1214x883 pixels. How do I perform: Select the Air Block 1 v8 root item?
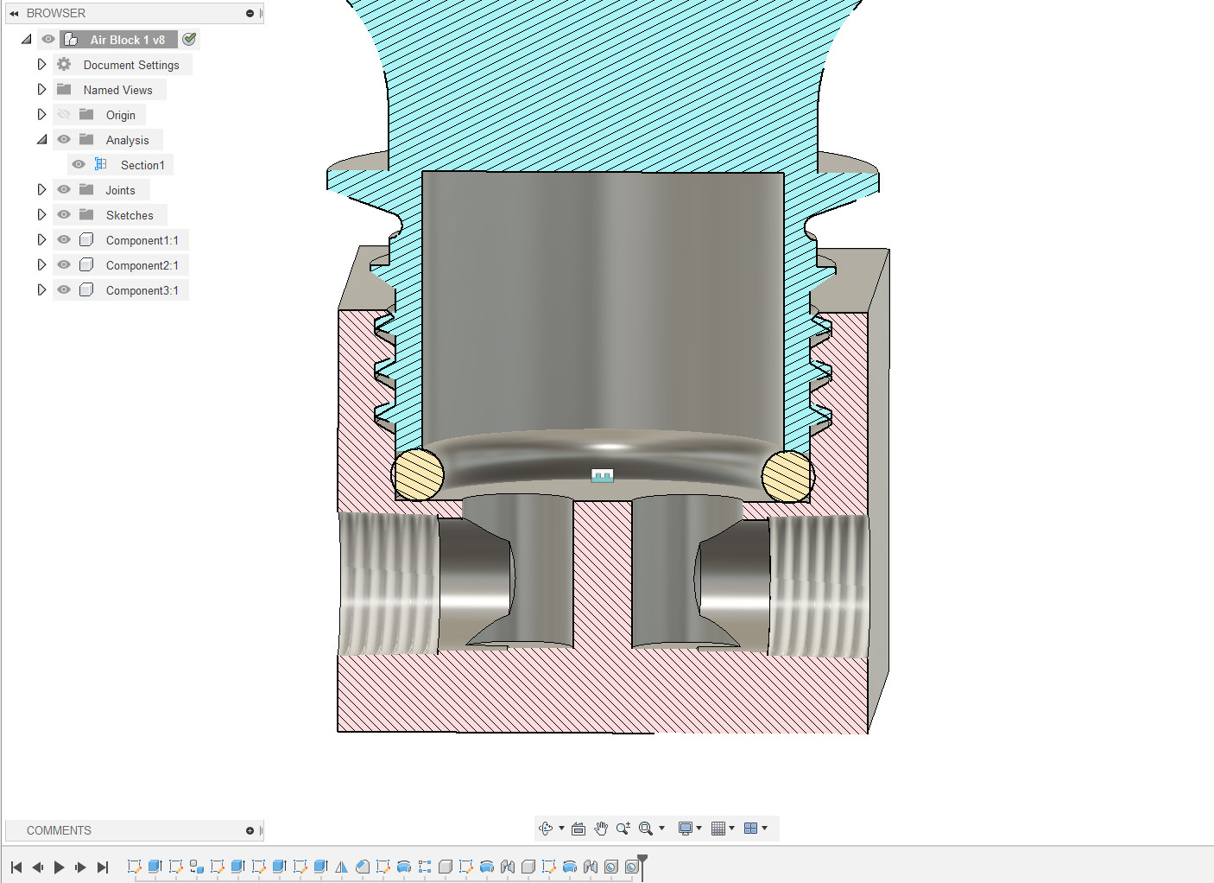[128, 39]
